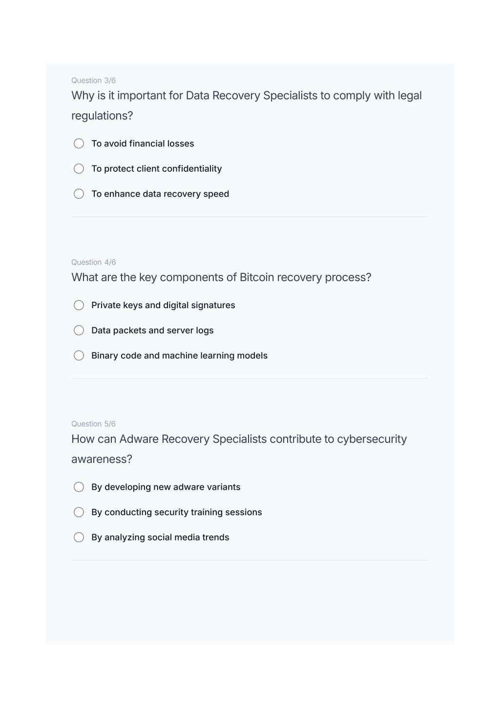500x707 pixels.
Task: Click the legal regulations question heading
Action: pyautogui.click(x=247, y=105)
